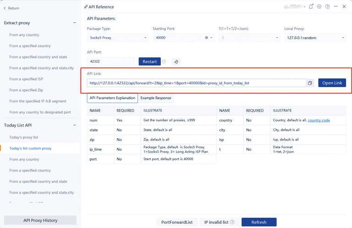Switch to the Example Response tab

click(x=156, y=98)
